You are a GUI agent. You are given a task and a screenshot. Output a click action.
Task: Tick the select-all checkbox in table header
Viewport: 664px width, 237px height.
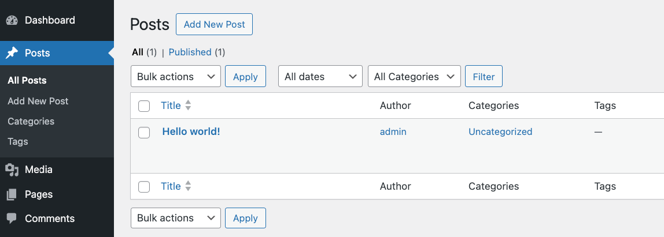(144, 106)
